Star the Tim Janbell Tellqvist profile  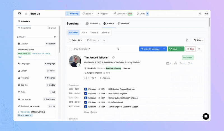click(113, 57)
